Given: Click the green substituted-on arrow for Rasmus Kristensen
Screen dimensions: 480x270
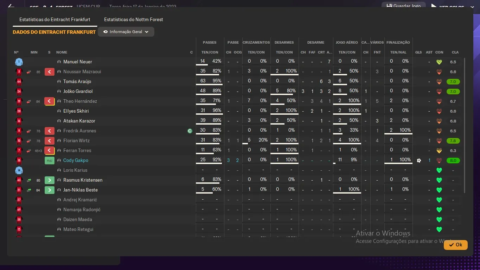Looking at the screenshot, I should (x=49, y=180).
